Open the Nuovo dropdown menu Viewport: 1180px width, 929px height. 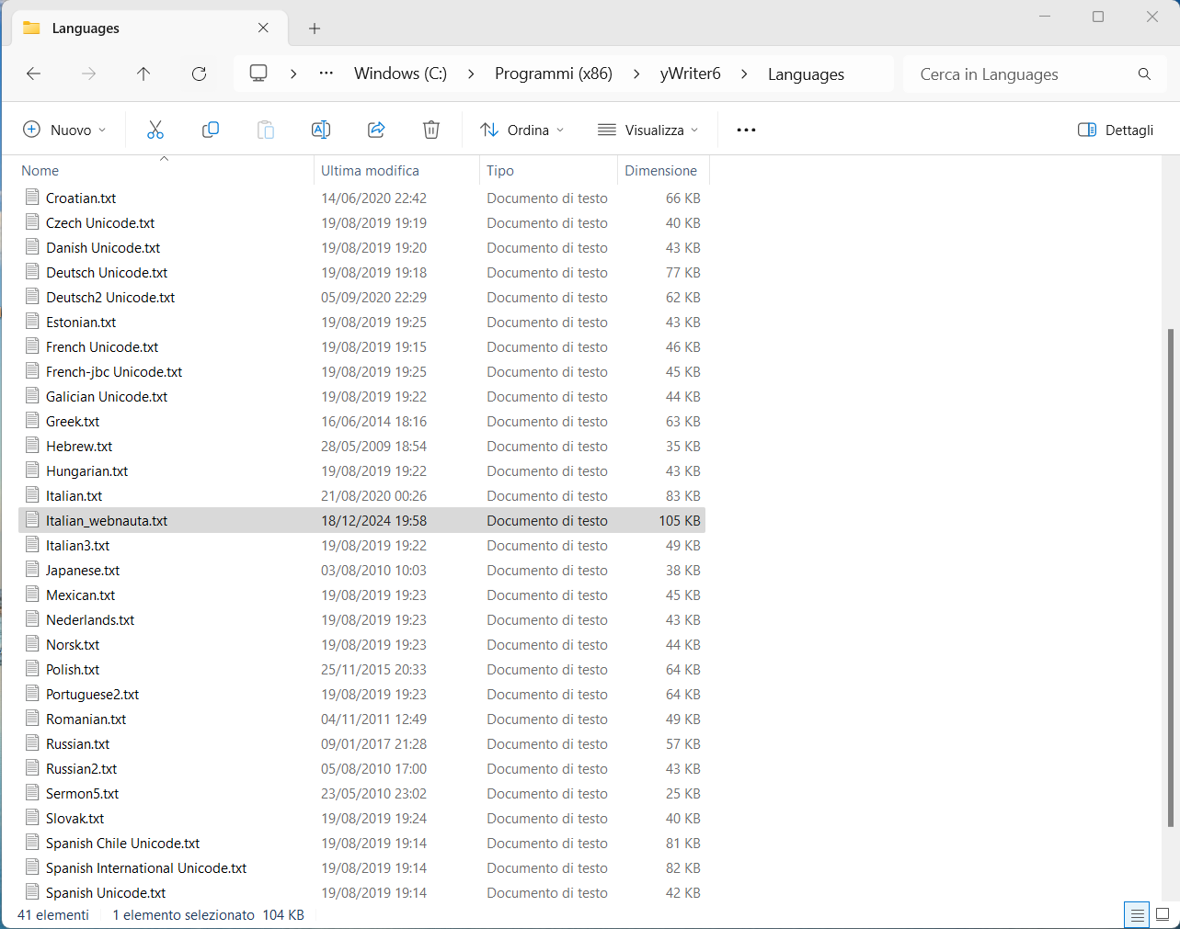[x=64, y=130]
